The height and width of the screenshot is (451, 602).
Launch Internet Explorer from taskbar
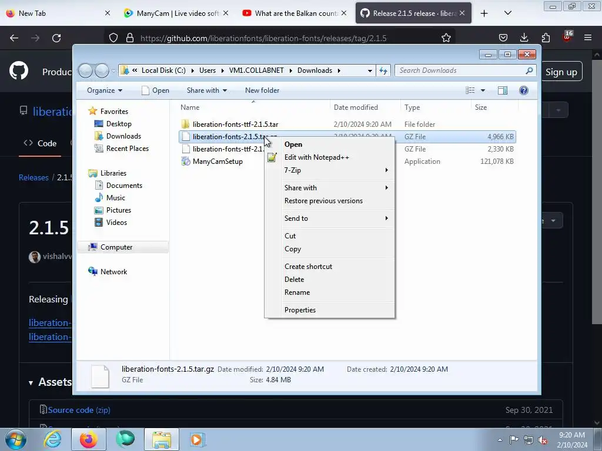pyautogui.click(x=52, y=439)
